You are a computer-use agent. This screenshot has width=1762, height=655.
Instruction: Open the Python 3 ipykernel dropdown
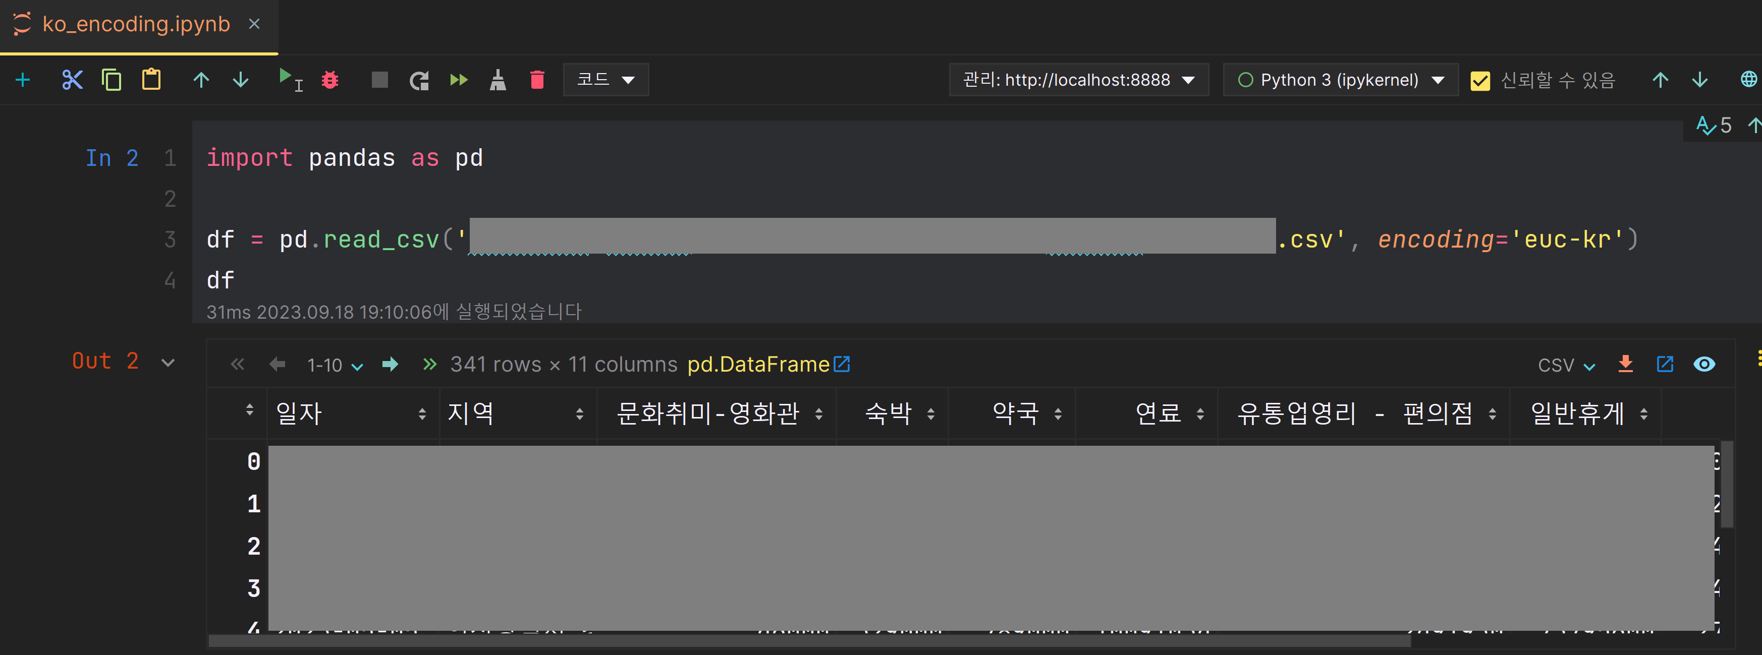1339,80
